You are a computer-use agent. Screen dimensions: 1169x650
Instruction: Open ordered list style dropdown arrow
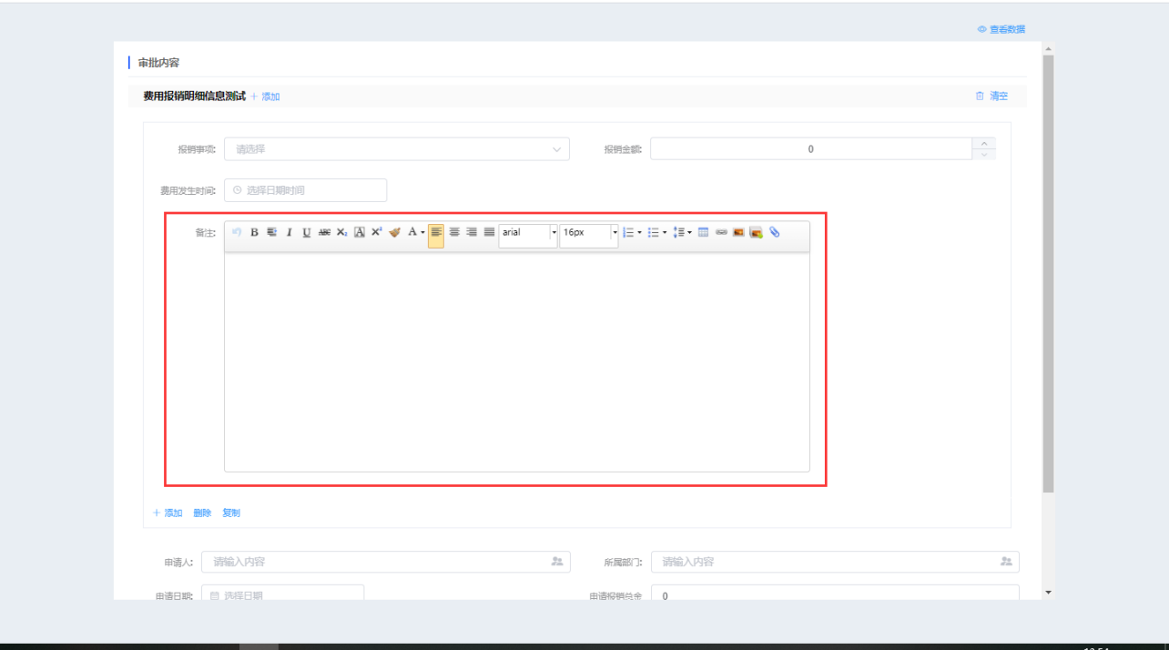640,232
